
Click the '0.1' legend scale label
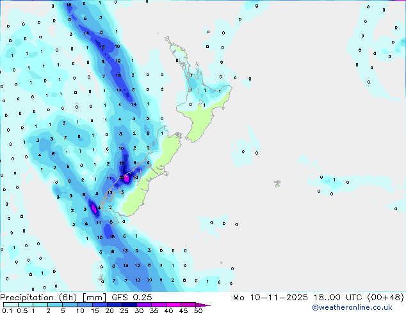click(x=7, y=310)
